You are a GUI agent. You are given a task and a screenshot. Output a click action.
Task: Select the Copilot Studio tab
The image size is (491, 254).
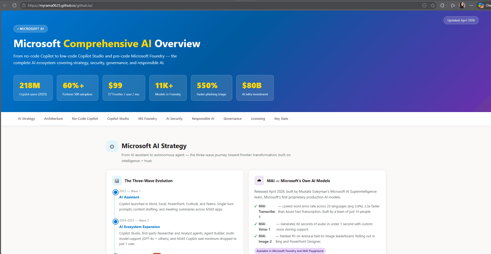(118, 119)
